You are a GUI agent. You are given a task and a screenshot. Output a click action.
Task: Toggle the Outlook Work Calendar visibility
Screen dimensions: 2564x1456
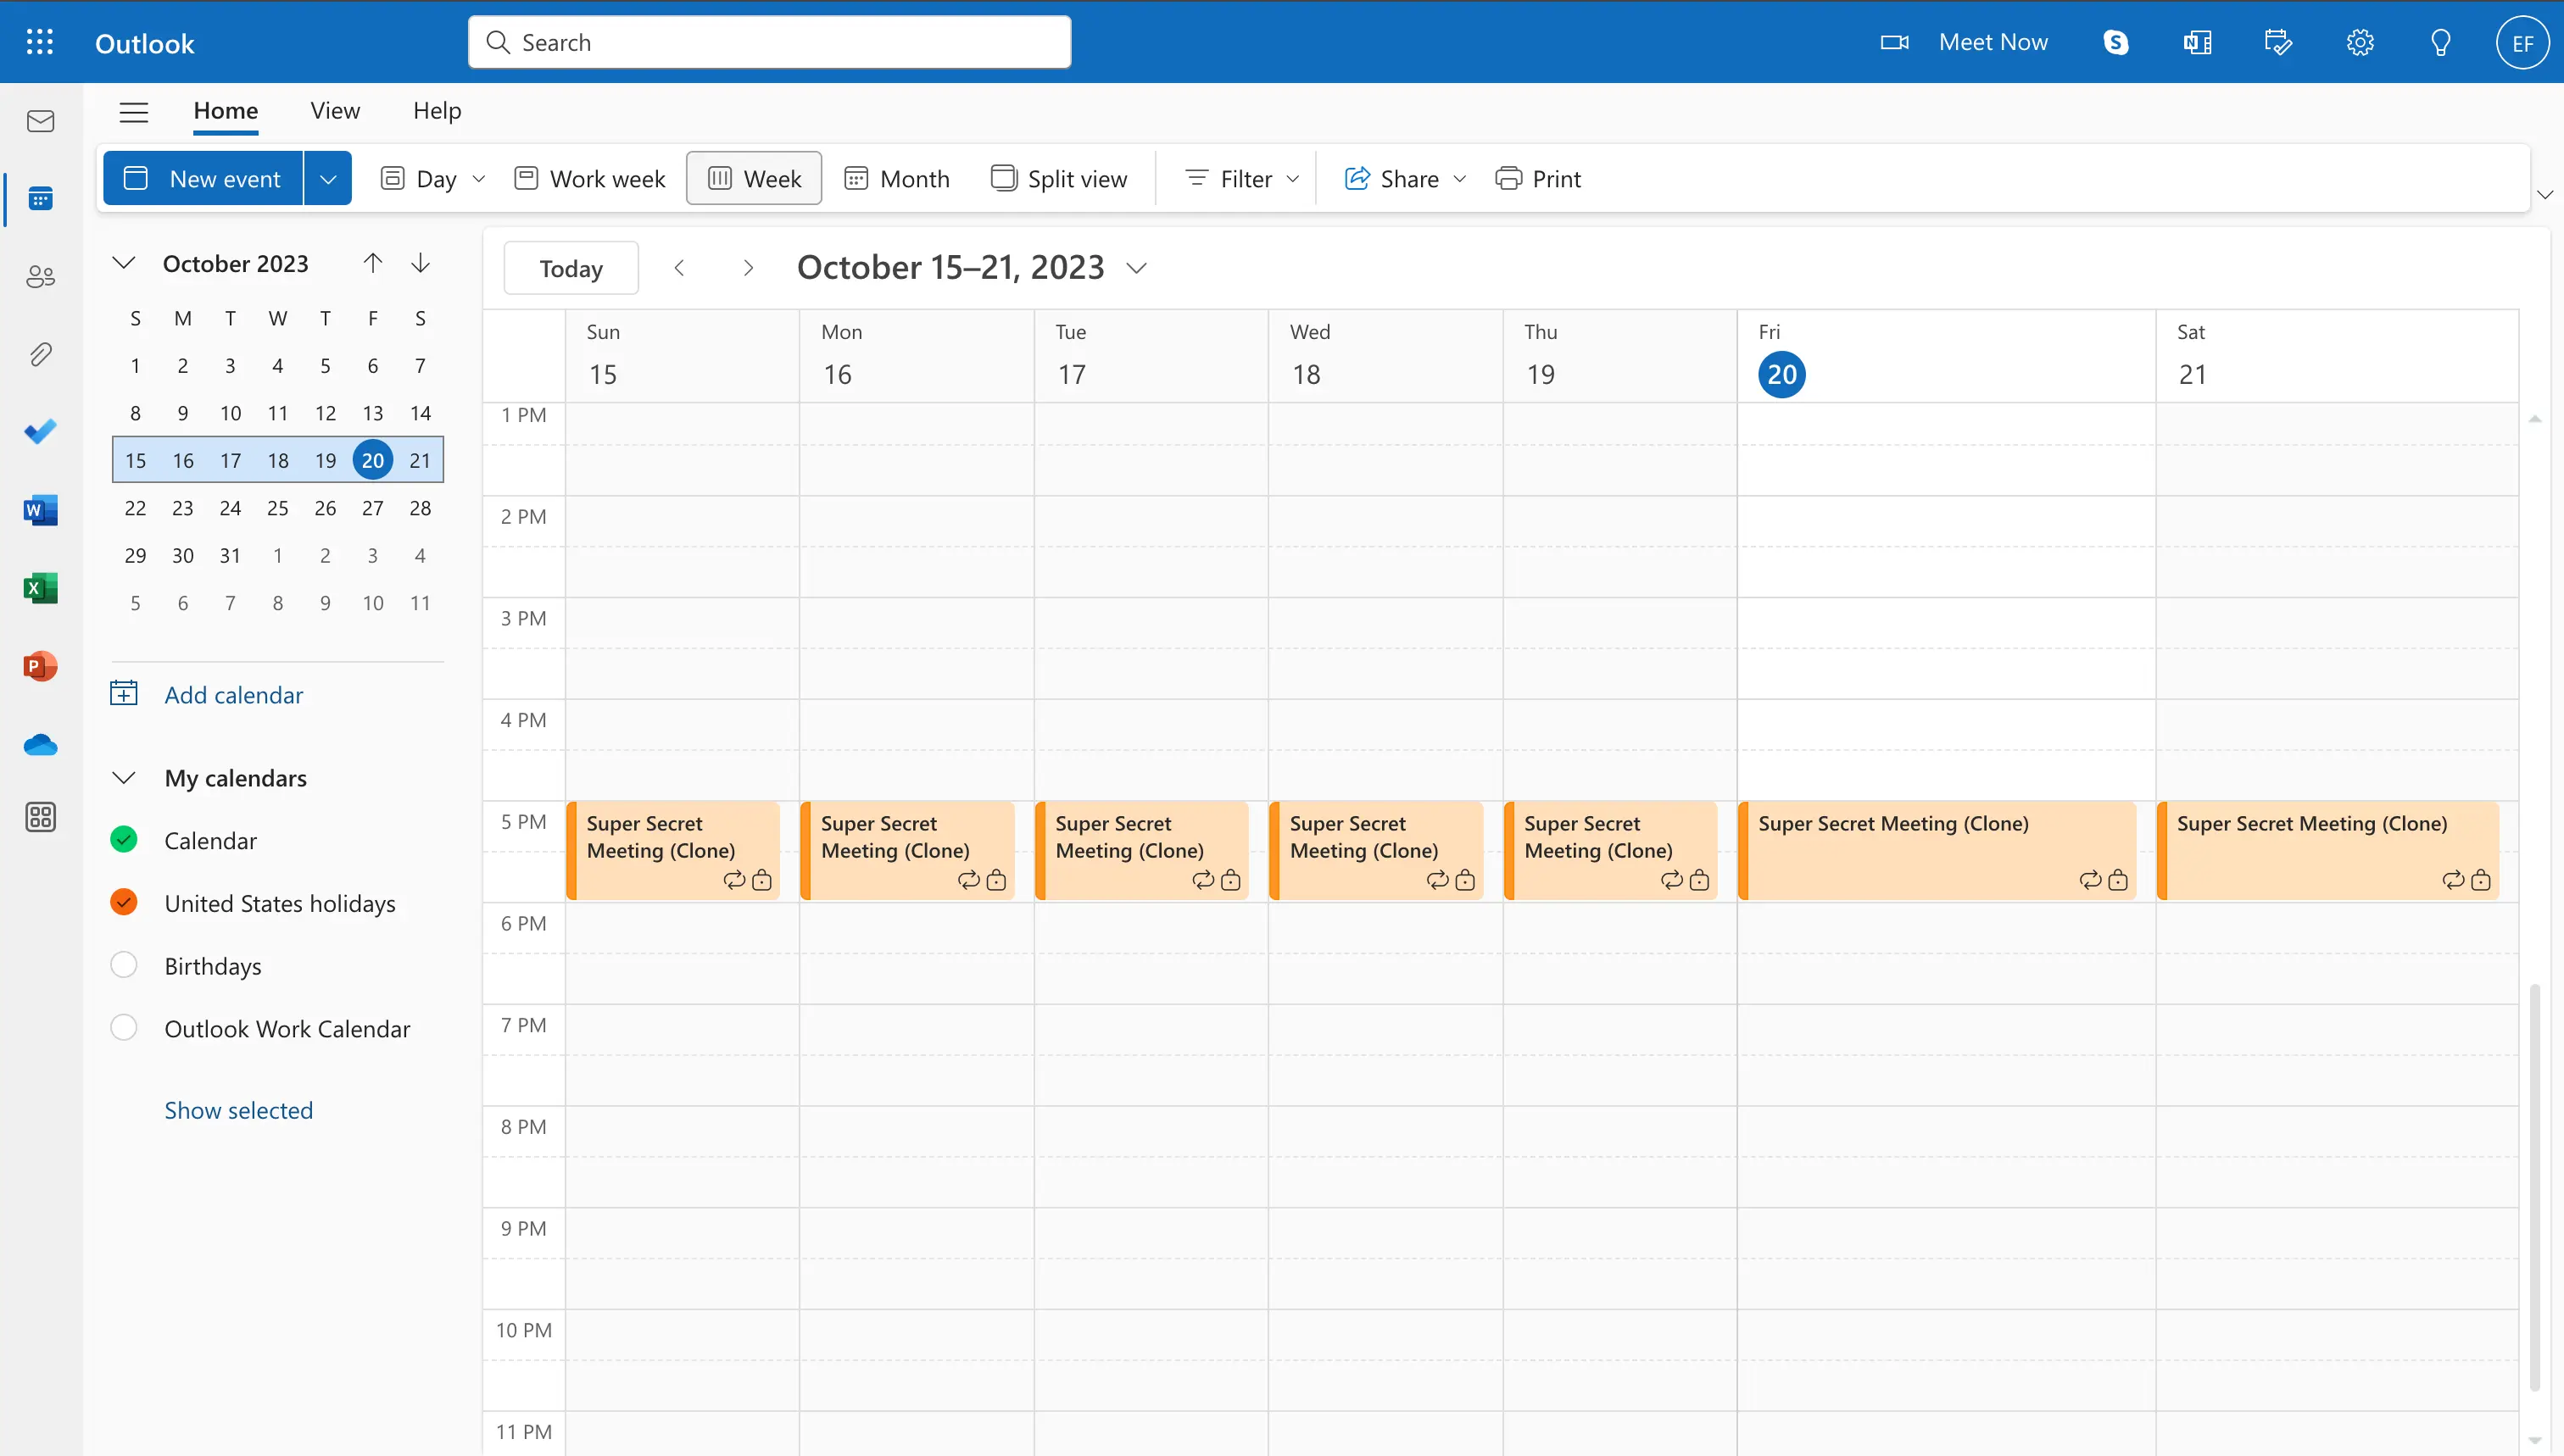point(123,1026)
